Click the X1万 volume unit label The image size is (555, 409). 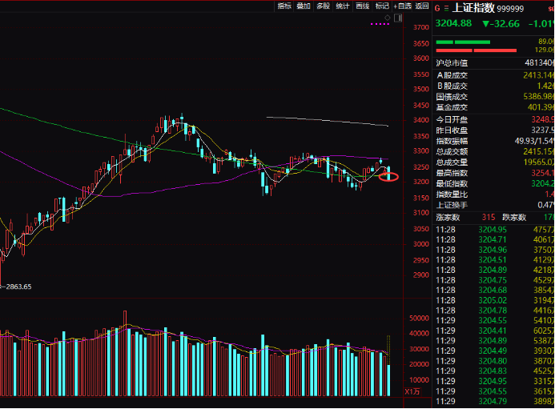click(412, 391)
